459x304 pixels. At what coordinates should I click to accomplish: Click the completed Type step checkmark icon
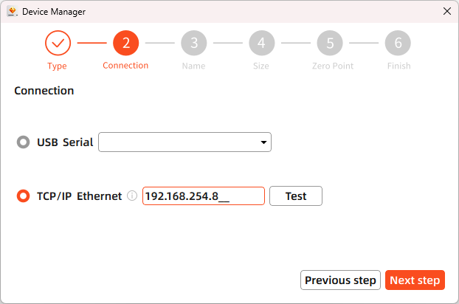pyautogui.click(x=58, y=44)
